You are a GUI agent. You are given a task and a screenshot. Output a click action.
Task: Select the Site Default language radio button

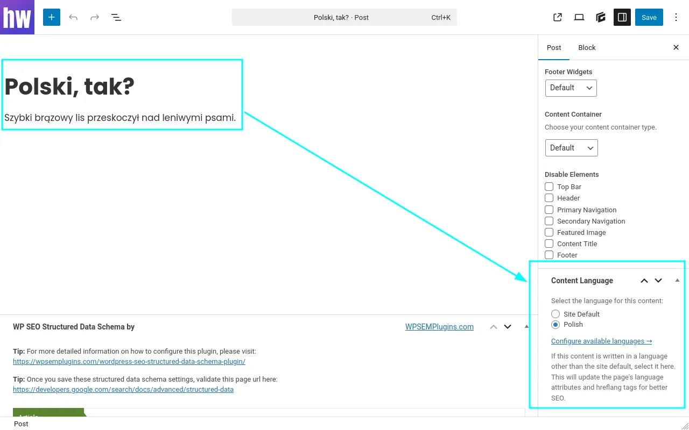pos(555,314)
